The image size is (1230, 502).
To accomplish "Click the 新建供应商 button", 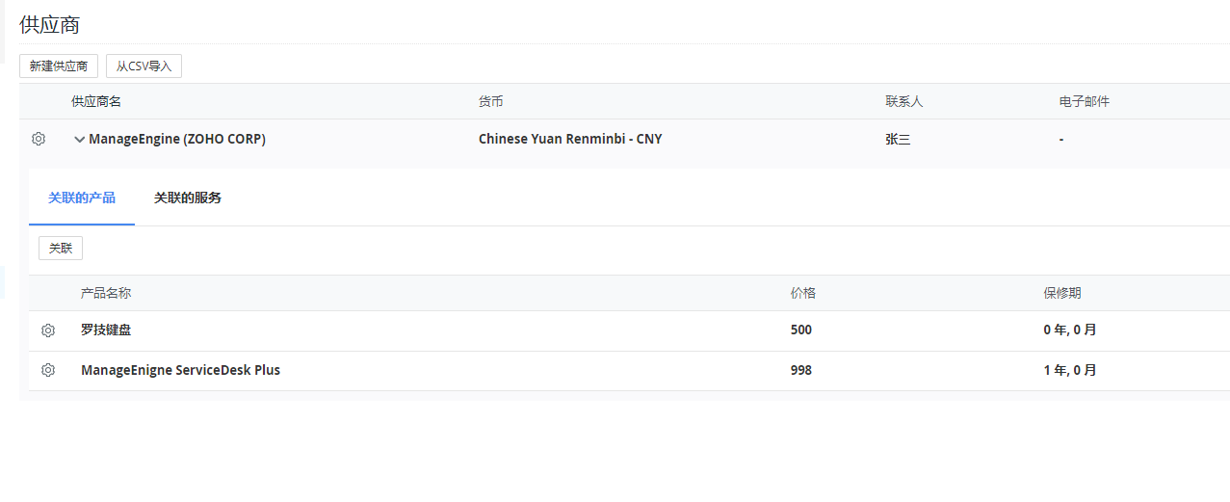I will pyautogui.click(x=59, y=66).
